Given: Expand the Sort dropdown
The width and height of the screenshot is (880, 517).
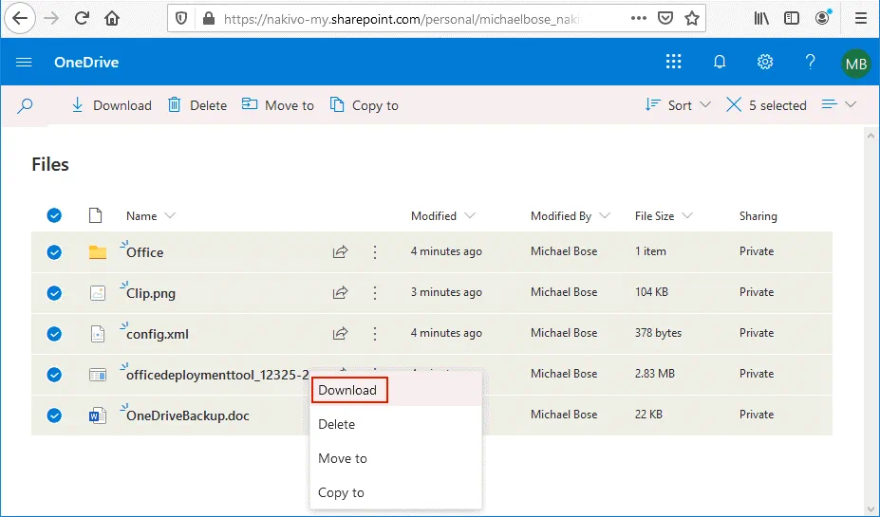Looking at the screenshot, I should (x=678, y=105).
